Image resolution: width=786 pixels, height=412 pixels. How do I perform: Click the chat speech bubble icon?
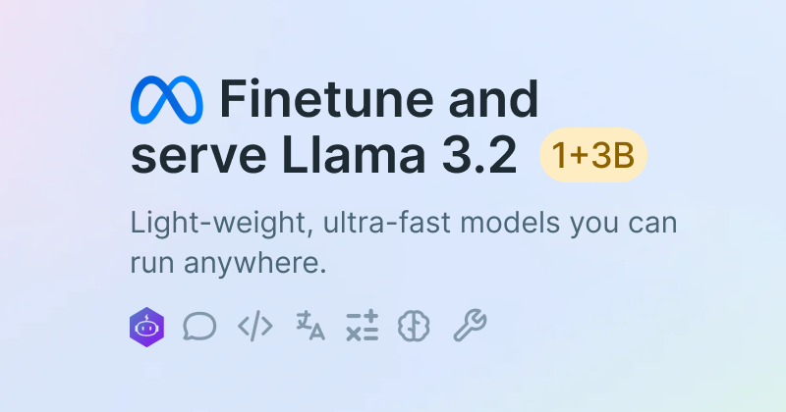(199, 327)
